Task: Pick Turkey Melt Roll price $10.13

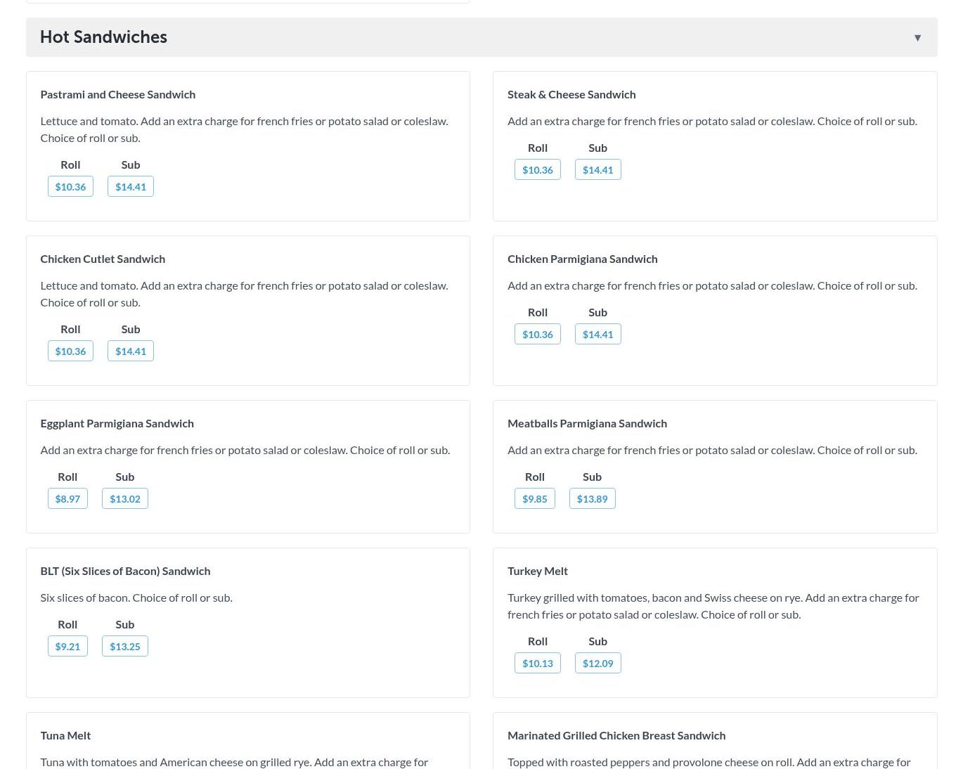Action: 538,664
